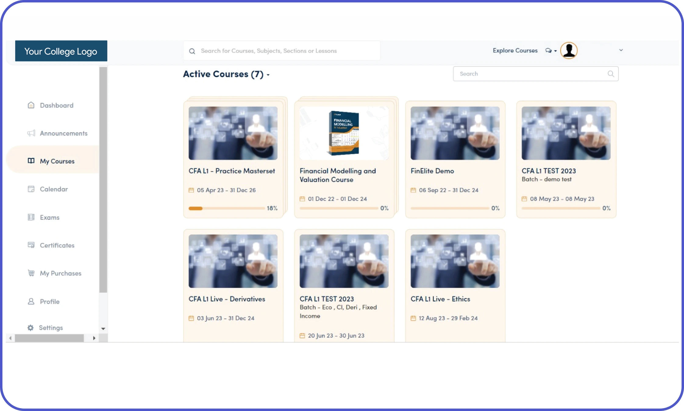Click the Exams sidebar icon

click(31, 217)
